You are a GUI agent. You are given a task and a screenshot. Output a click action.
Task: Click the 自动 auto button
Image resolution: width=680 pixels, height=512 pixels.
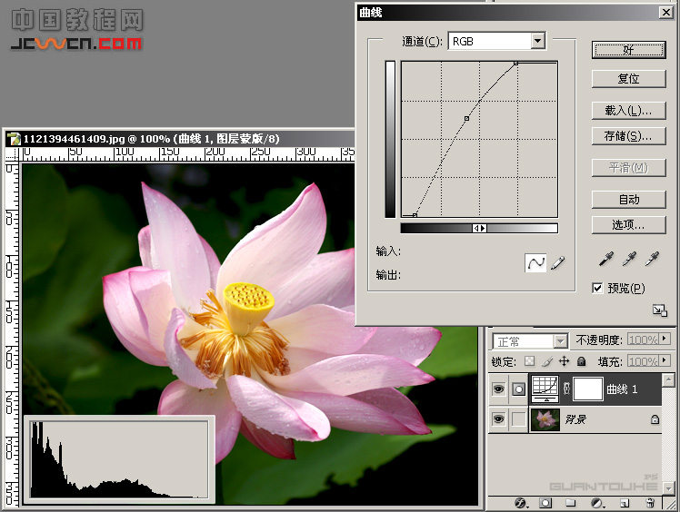point(628,199)
